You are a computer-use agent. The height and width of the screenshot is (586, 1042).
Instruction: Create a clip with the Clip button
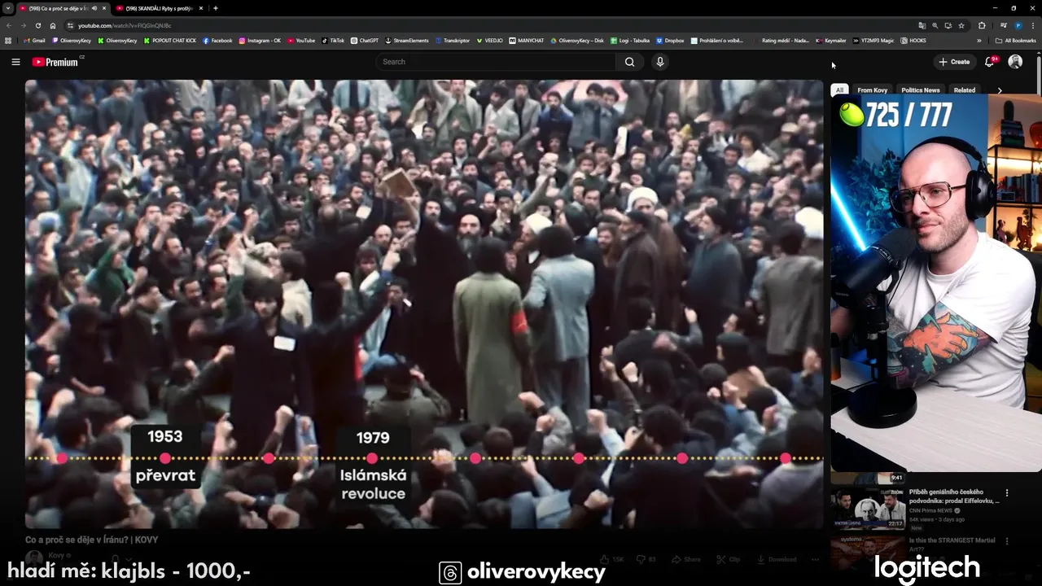click(729, 559)
